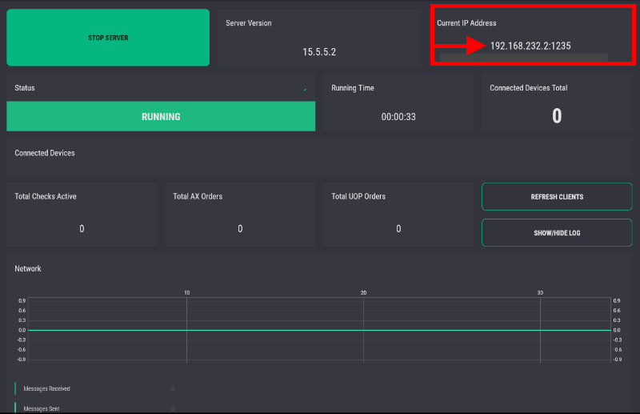Select the IP address 192.168.232.2:1235

pyautogui.click(x=530, y=46)
